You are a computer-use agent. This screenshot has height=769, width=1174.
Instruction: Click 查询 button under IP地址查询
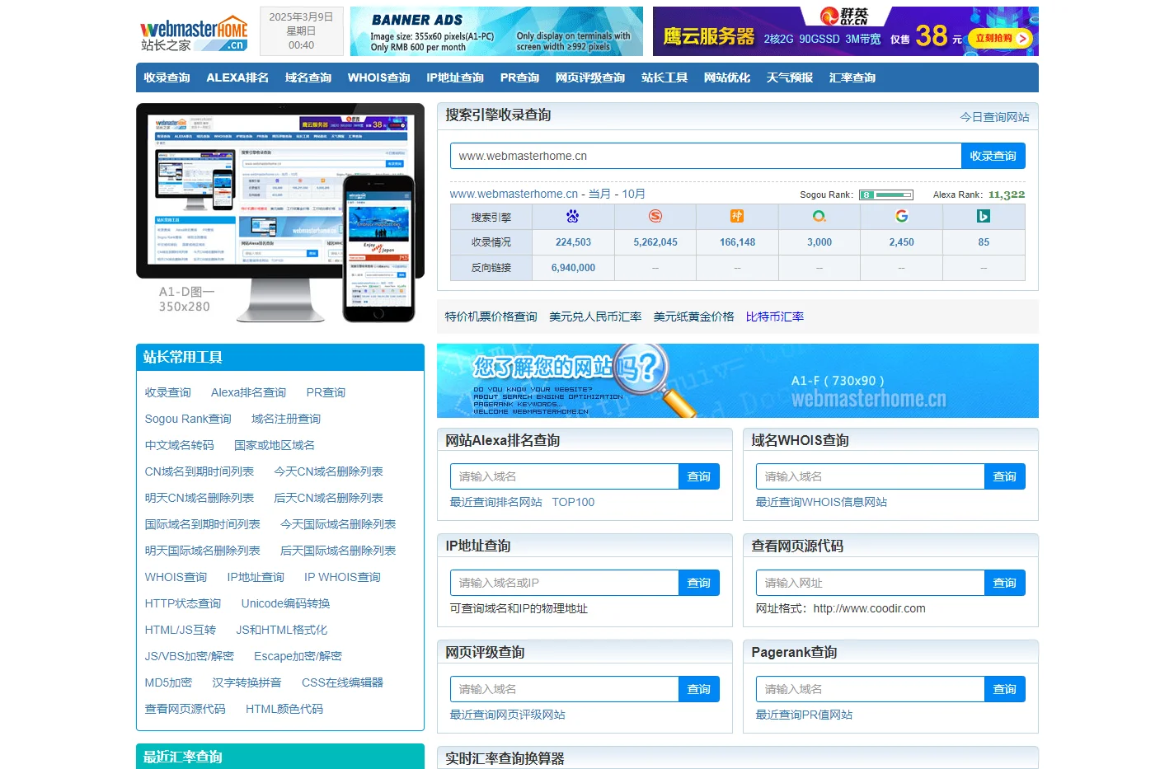tap(699, 583)
